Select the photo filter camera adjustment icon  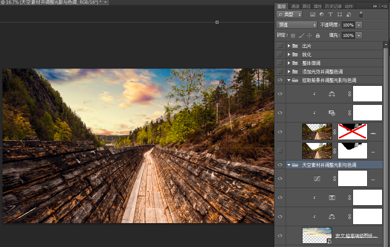click(332, 113)
